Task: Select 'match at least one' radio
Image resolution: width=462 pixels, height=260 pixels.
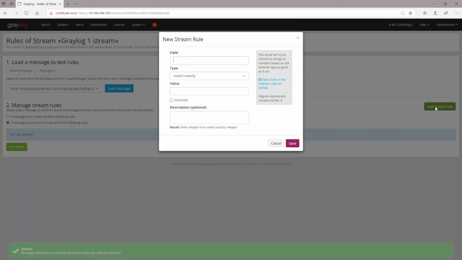Action: coord(8,123)
